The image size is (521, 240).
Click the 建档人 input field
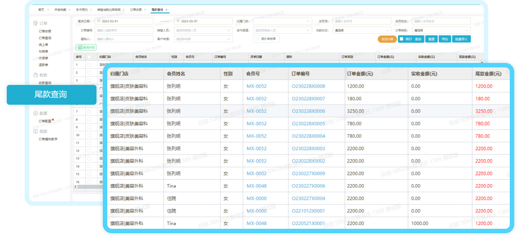124,39
